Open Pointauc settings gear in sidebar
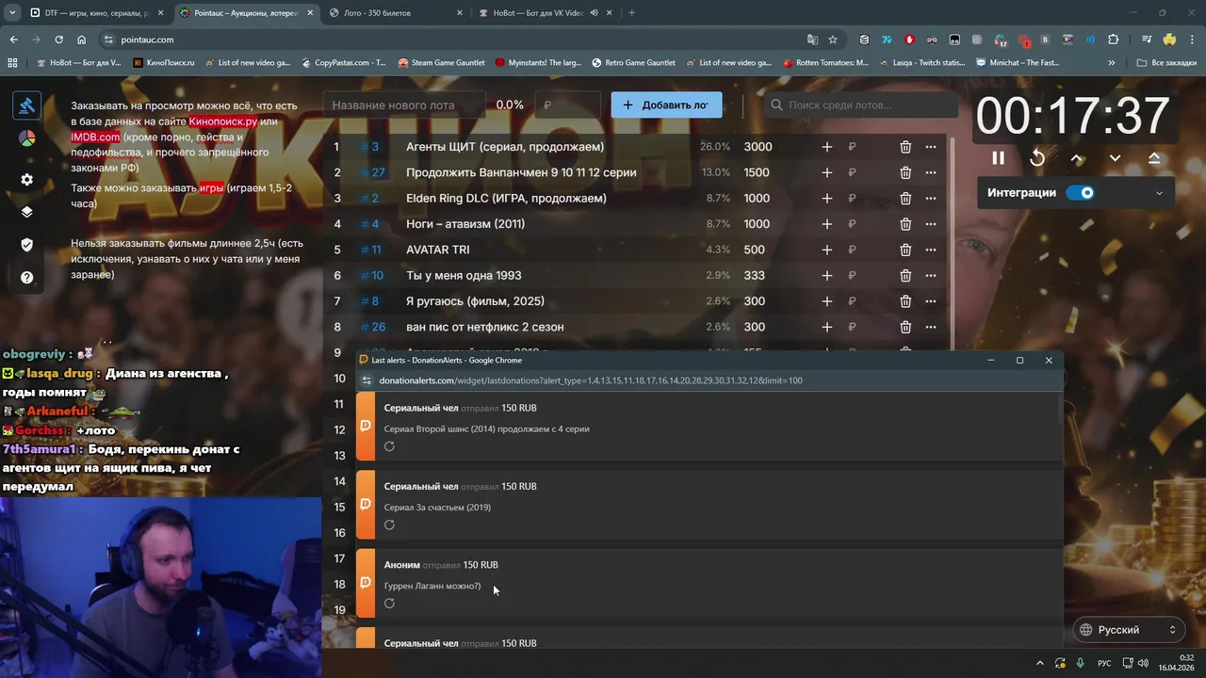 26,180
